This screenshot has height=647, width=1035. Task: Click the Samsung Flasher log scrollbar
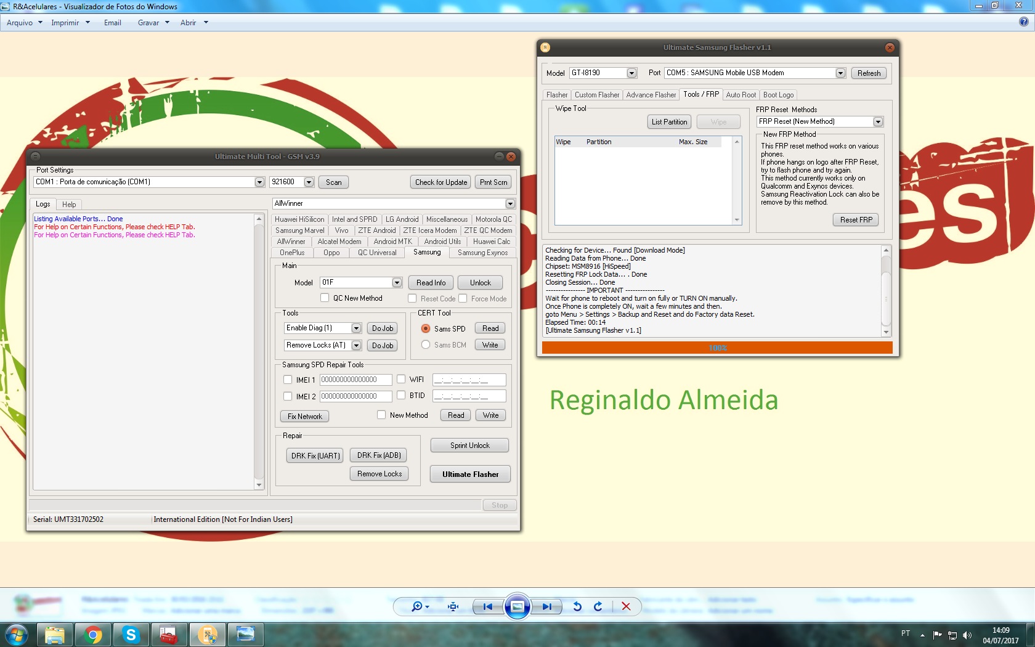coord(886,291)
